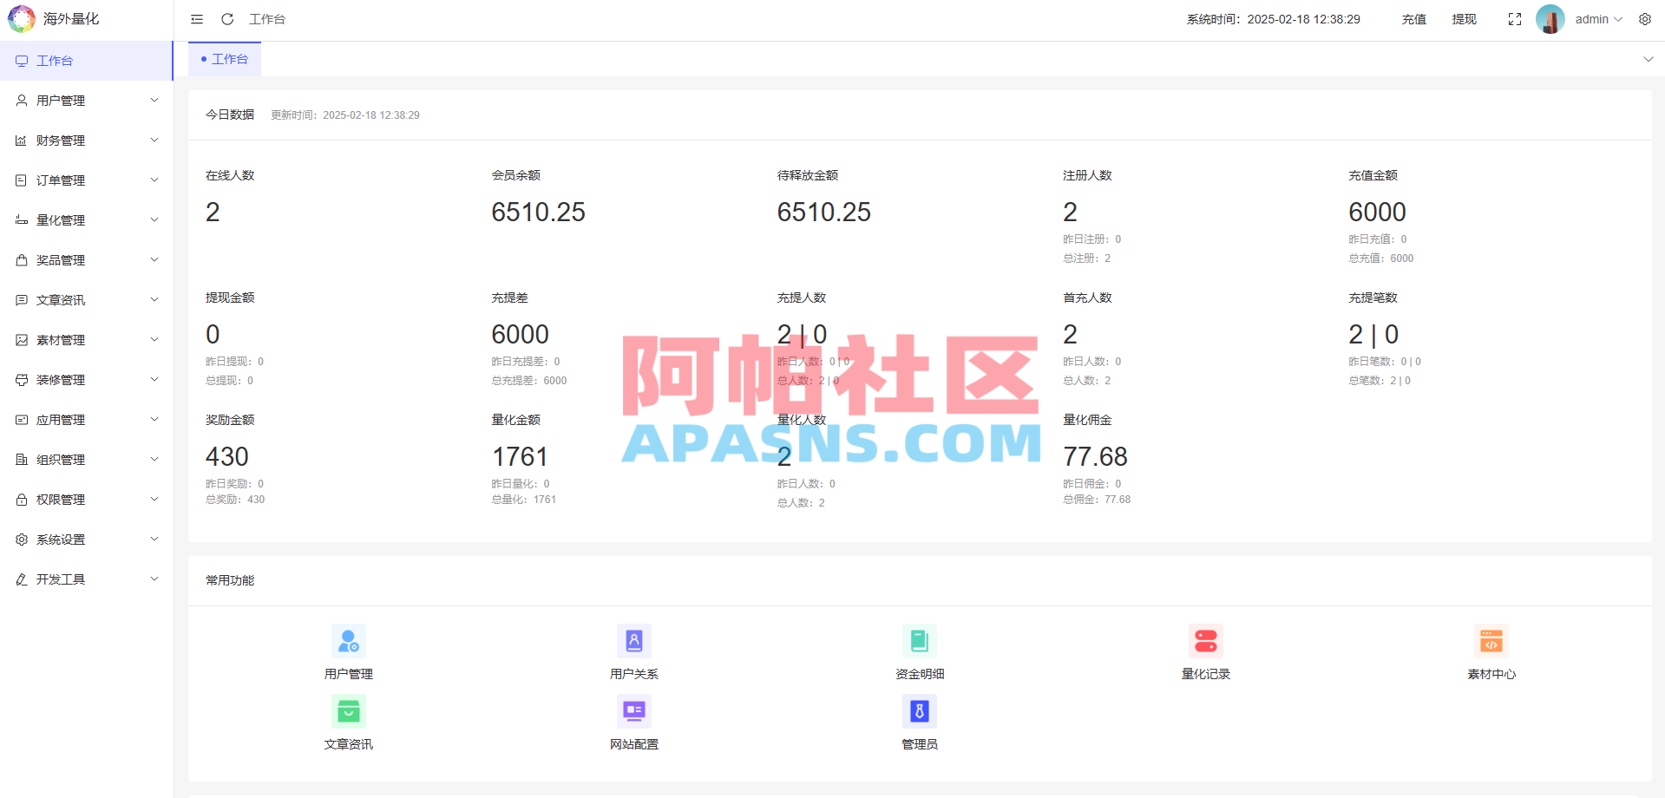Image resolution: width=1665 pixels, height=798 pixels.
Task: Open the 网站配置 quick function icon
Action: click(633, 710)
